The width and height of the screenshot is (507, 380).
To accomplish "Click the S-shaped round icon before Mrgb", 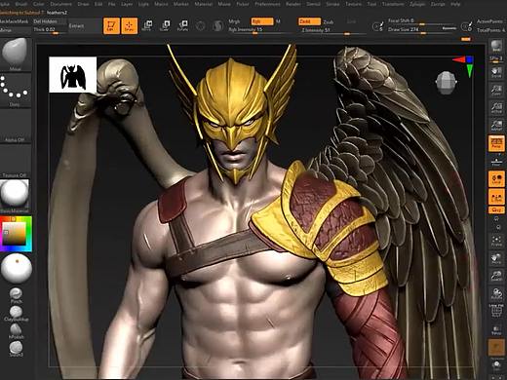I will tap(217, 26).
